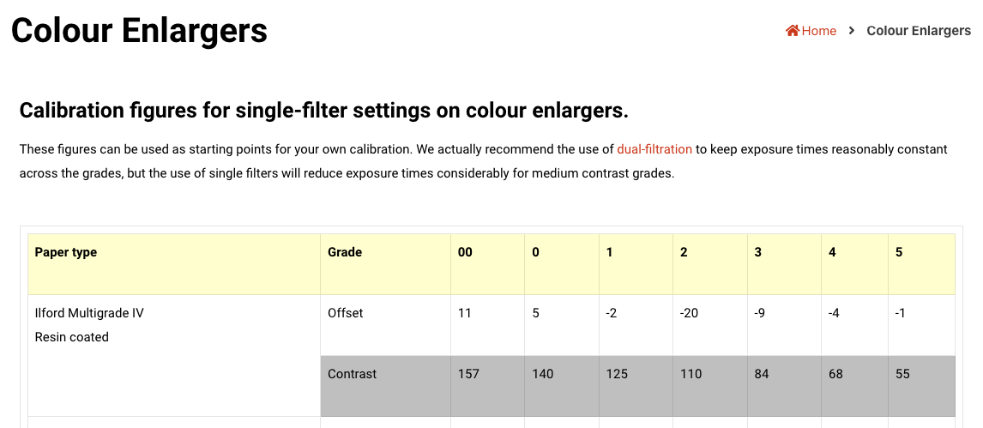Click the Offset row label
983x428 pixels.
click(346, 313)
